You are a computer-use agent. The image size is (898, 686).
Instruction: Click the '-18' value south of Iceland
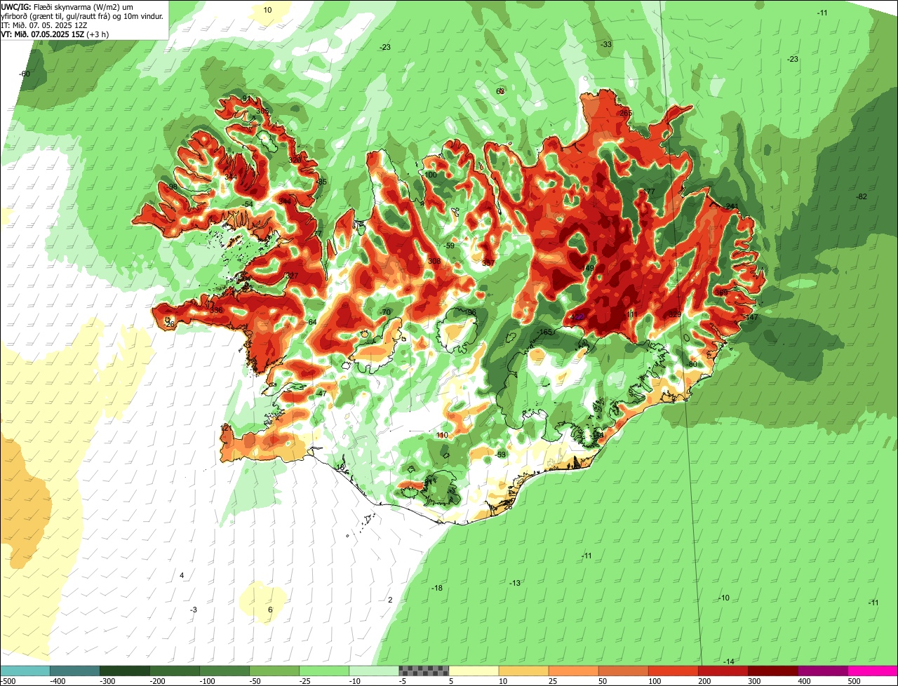[437, 588]
